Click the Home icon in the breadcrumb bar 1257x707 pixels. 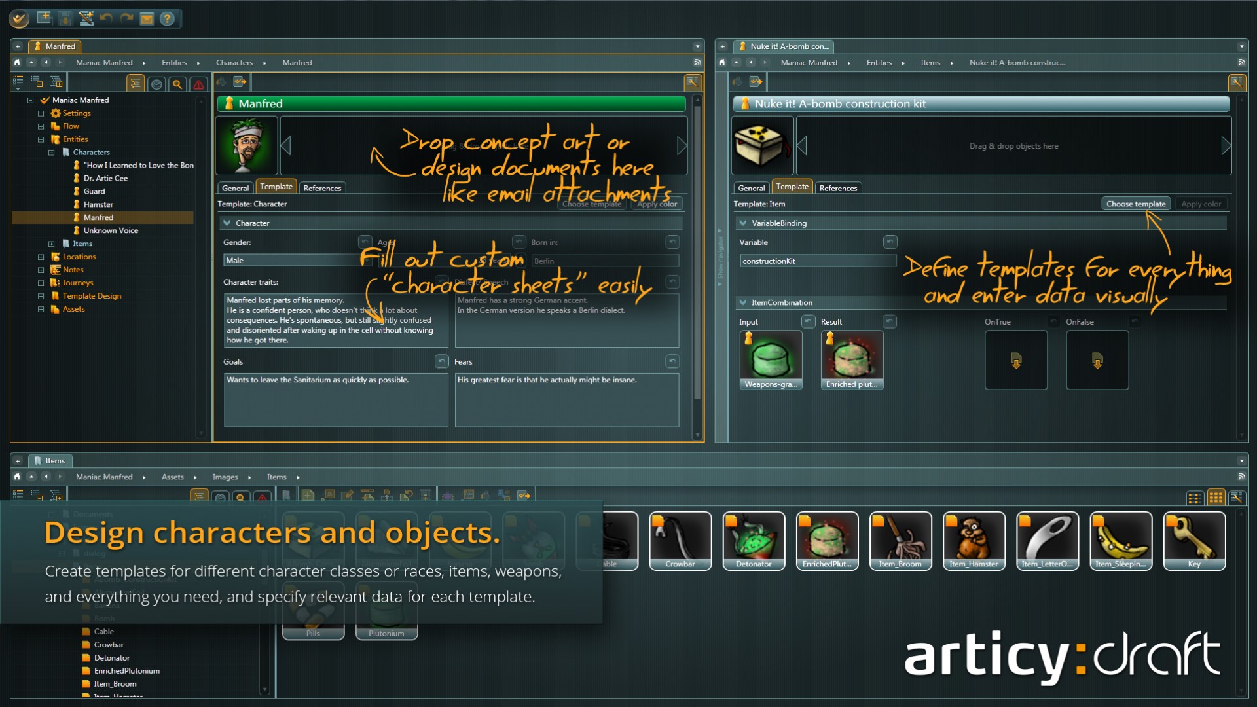pos(17,62)
